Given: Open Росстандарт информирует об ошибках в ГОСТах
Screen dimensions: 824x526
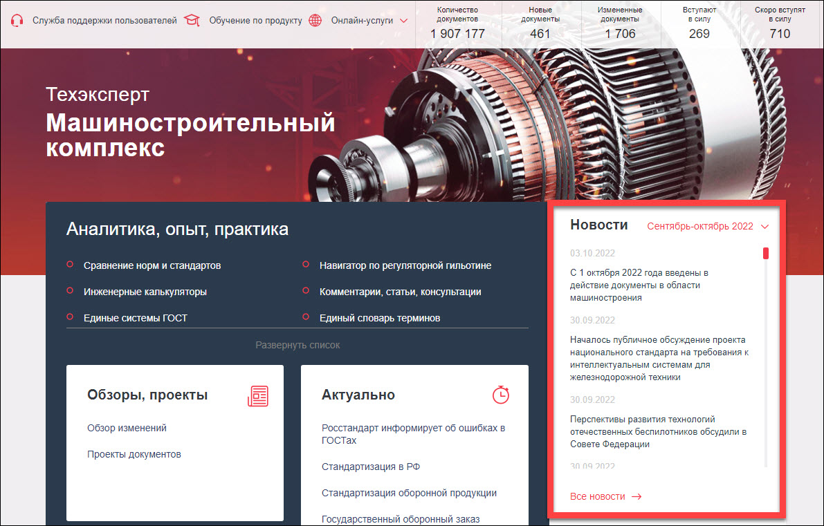Looking at the screenshot, I should (413, 434).
